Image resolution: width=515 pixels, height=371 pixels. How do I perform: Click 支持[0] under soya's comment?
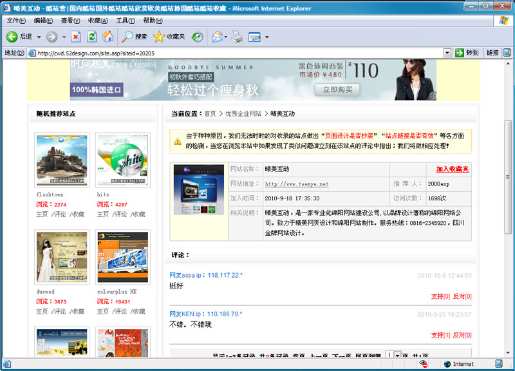(440, 296)
